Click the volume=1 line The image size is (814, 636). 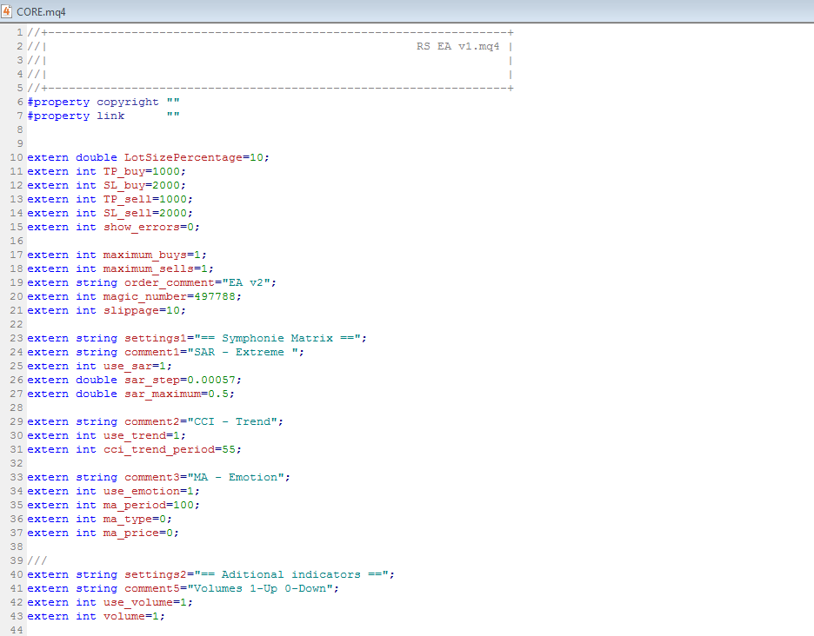click(96, 616)
